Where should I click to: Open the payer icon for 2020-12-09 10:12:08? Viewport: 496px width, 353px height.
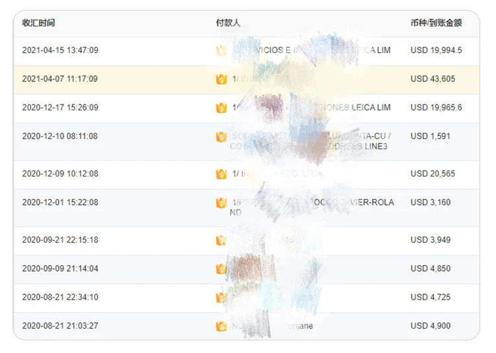(x=221, y=175)
